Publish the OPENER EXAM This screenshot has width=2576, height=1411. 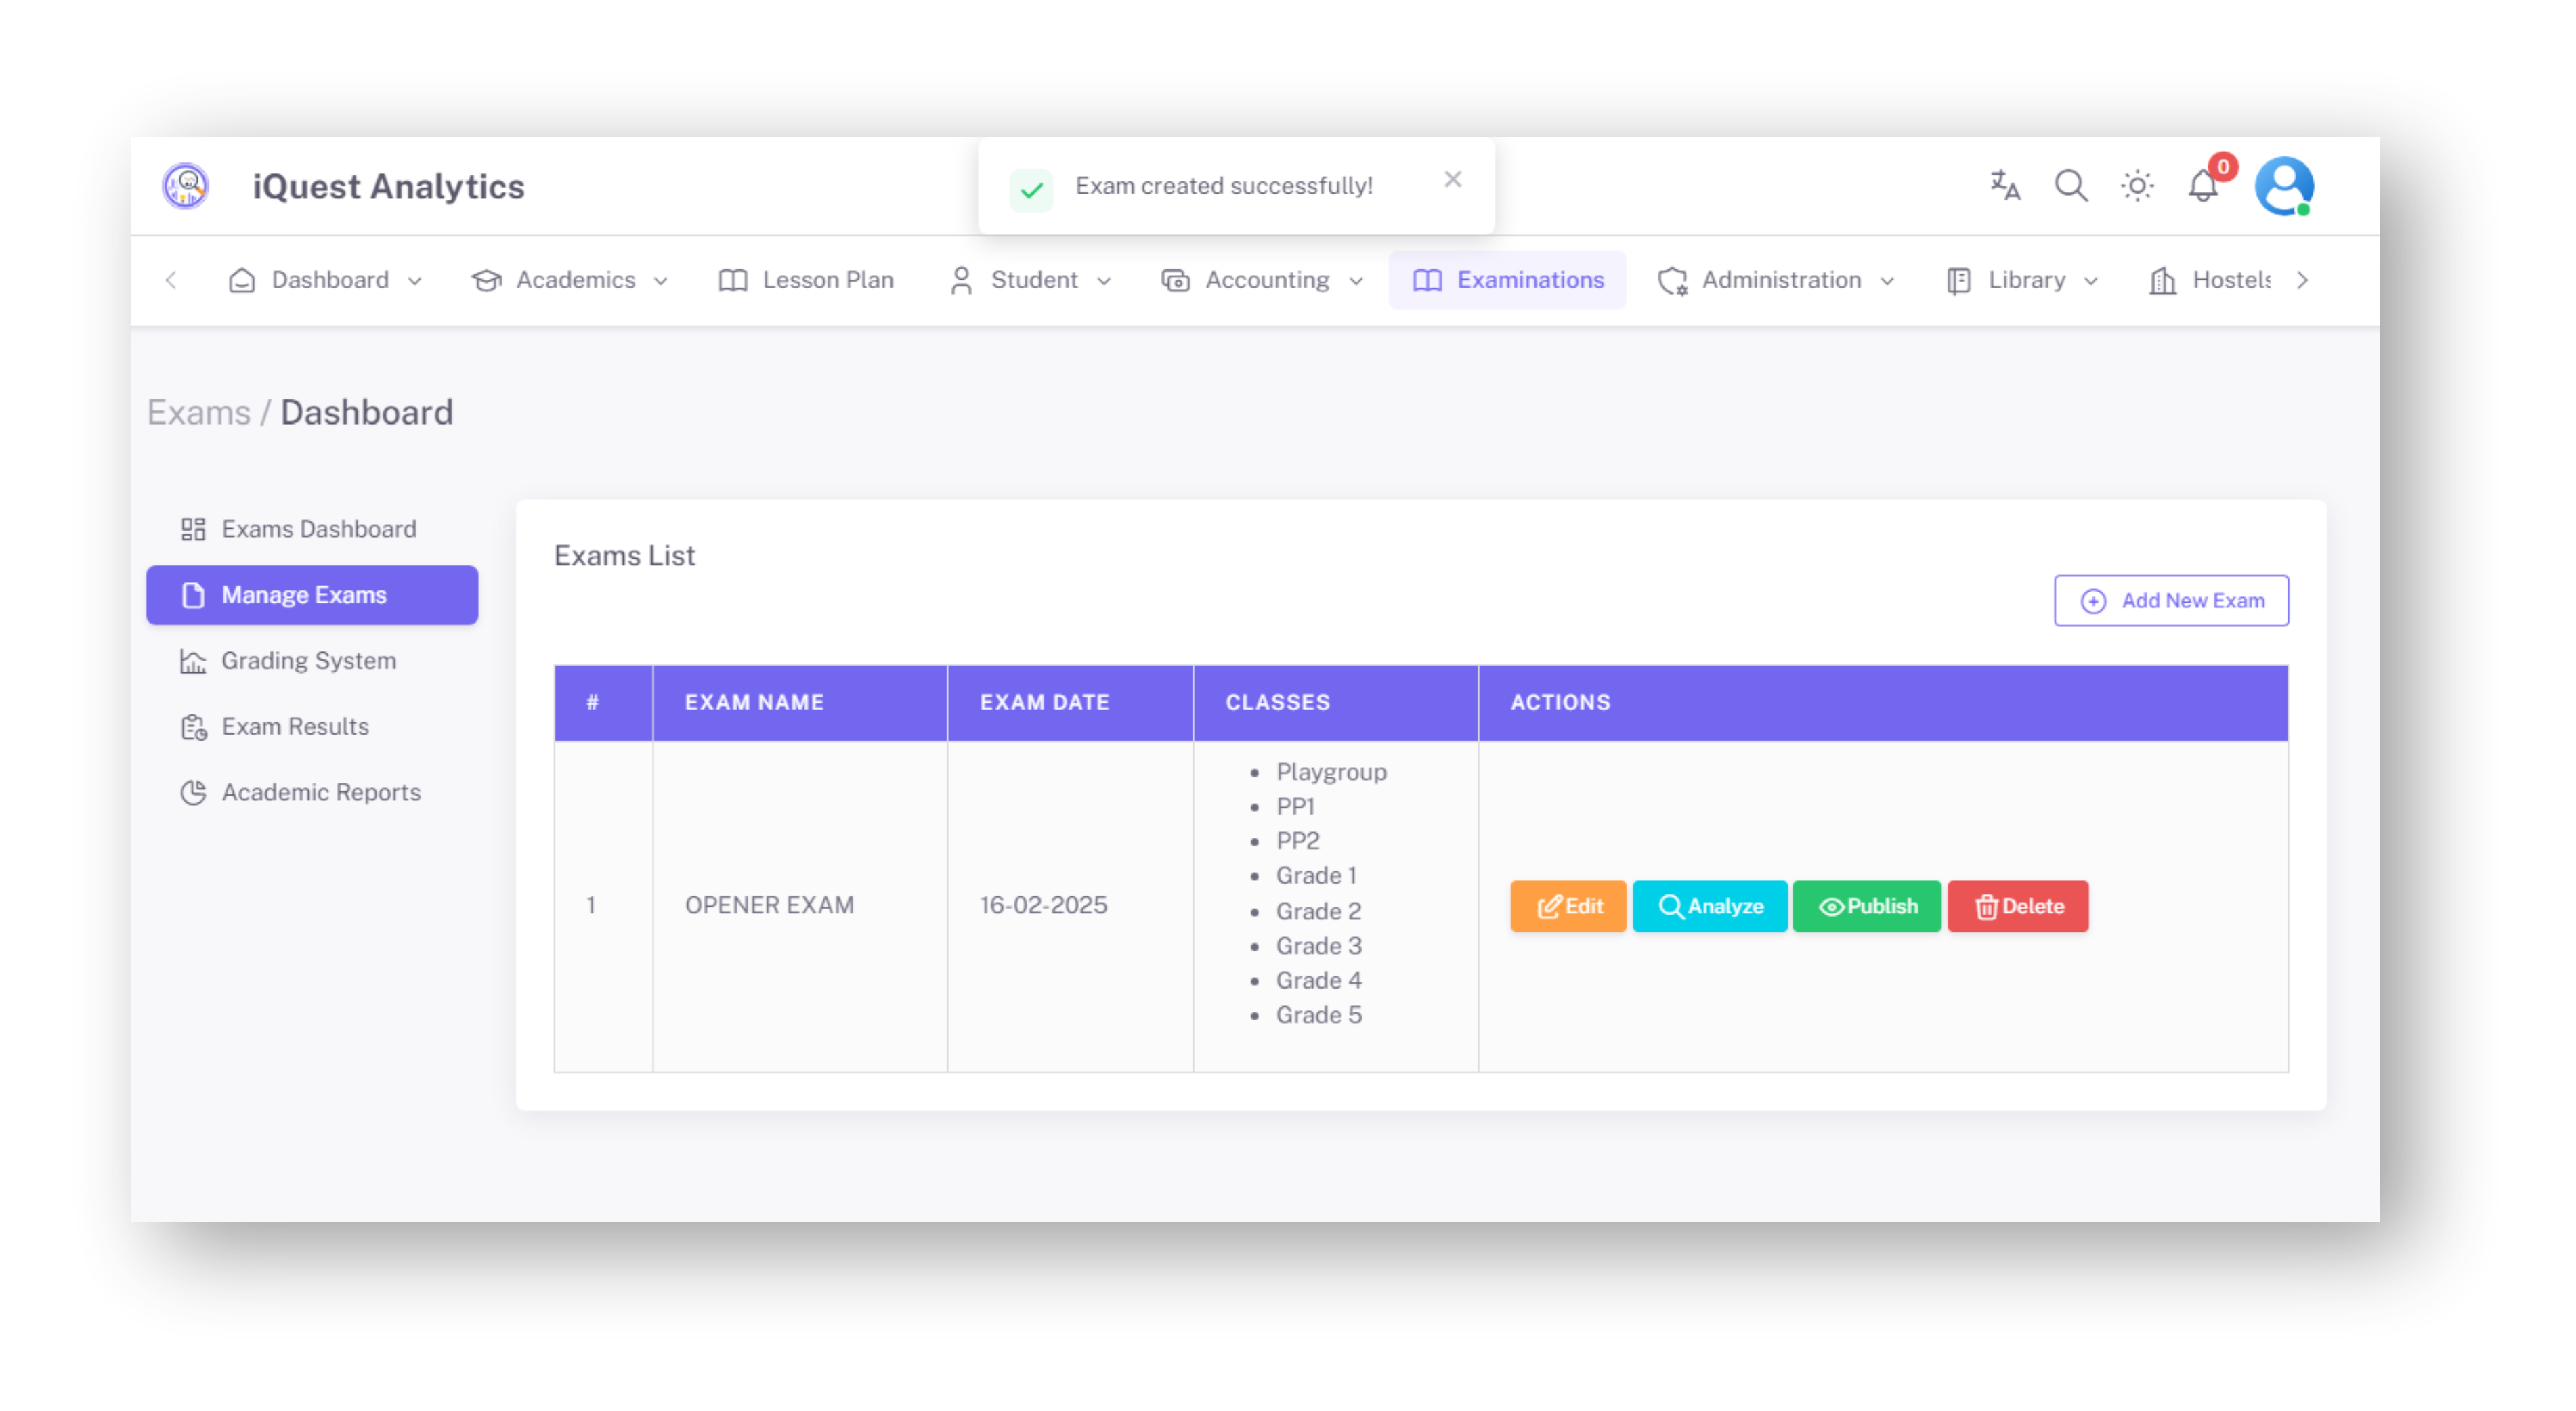pos(1866,906)
